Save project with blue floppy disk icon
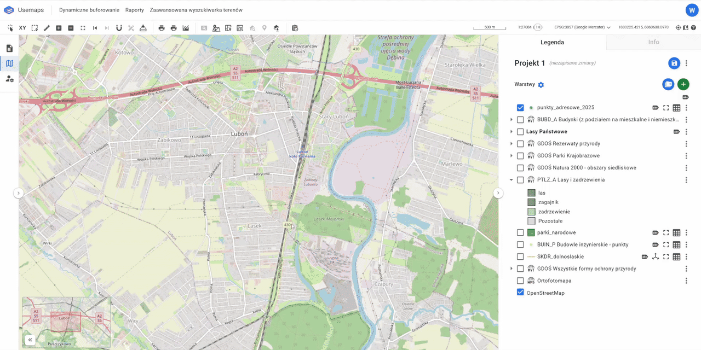 (x=674, y=63)
